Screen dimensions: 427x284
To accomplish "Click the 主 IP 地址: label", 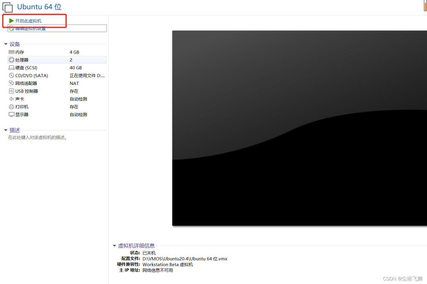I will [130, 270].
